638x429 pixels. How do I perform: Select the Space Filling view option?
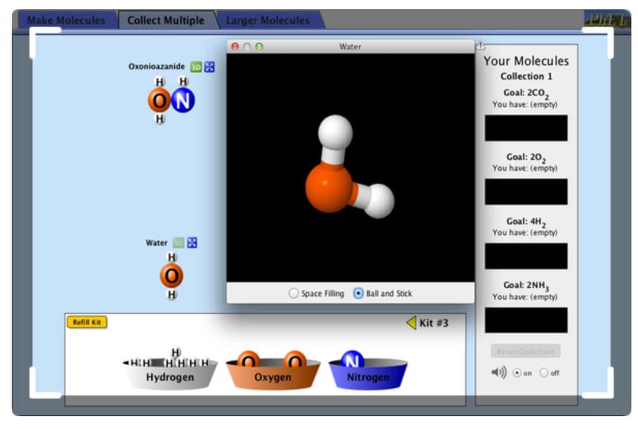point(294,293)
